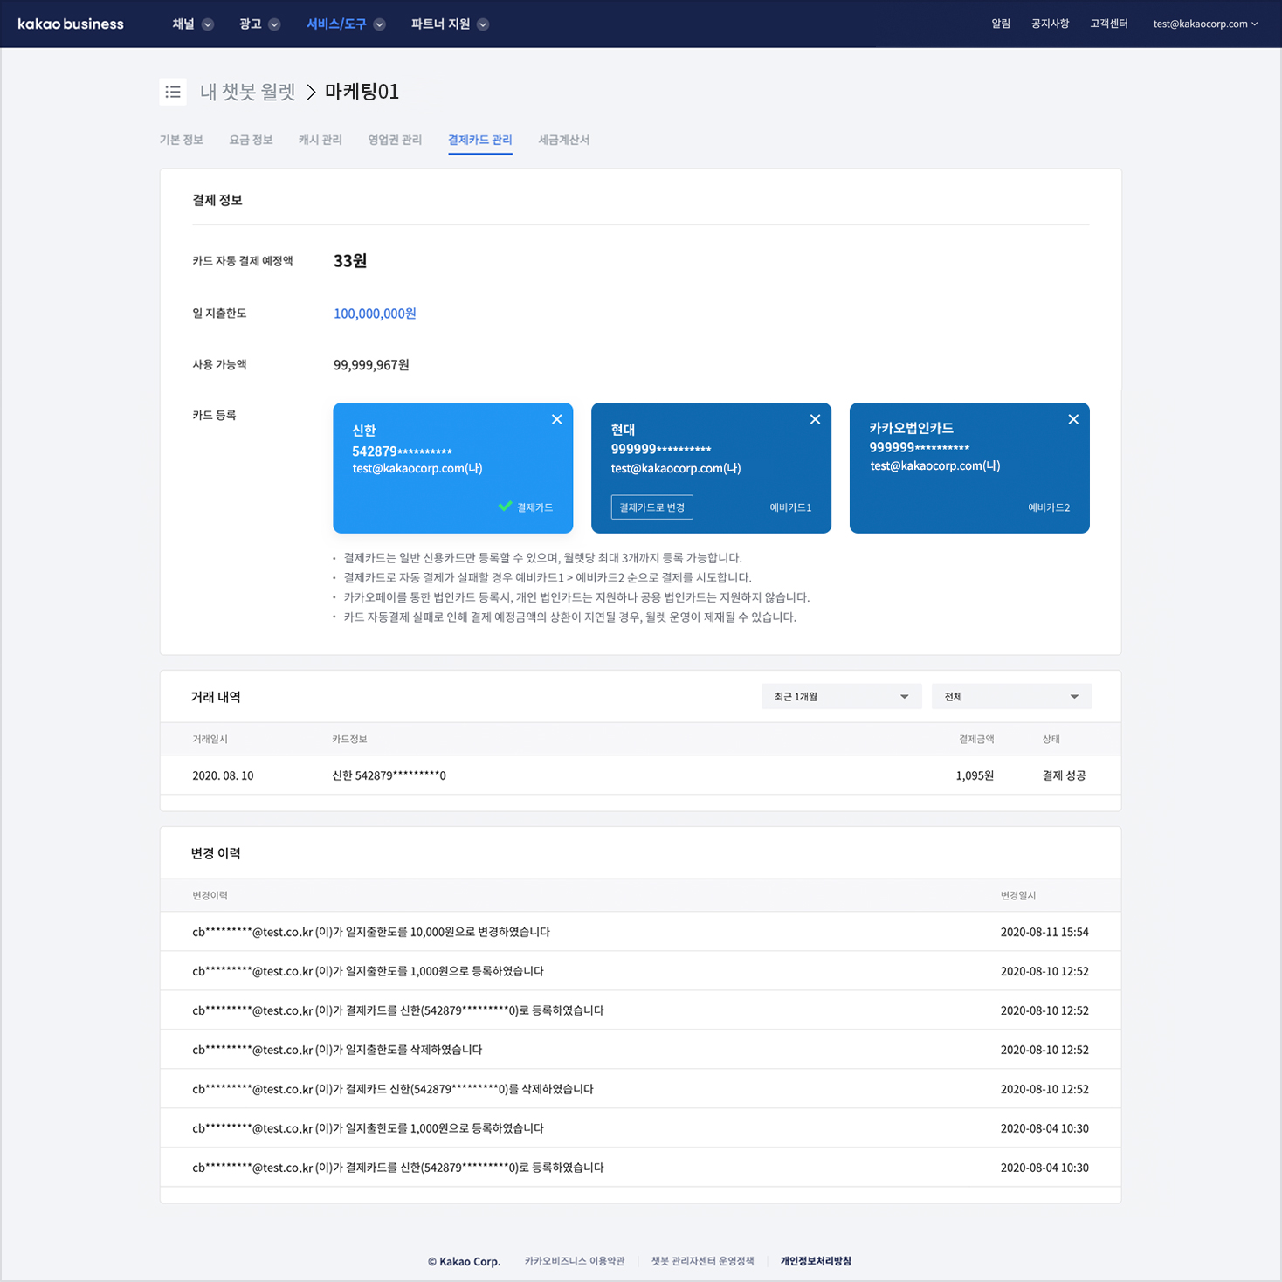Image resolution: width=1282 pixels, height=1282 pixels.
Task: Open the 최근 1개월 period dropdown
Action: [x=841, y=697]
